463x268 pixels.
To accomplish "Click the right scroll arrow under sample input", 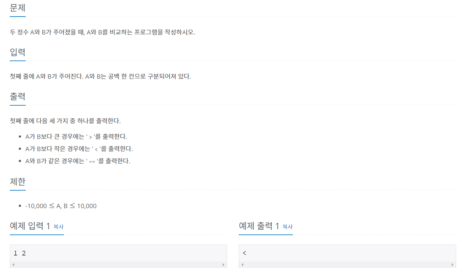I will 223,265.
